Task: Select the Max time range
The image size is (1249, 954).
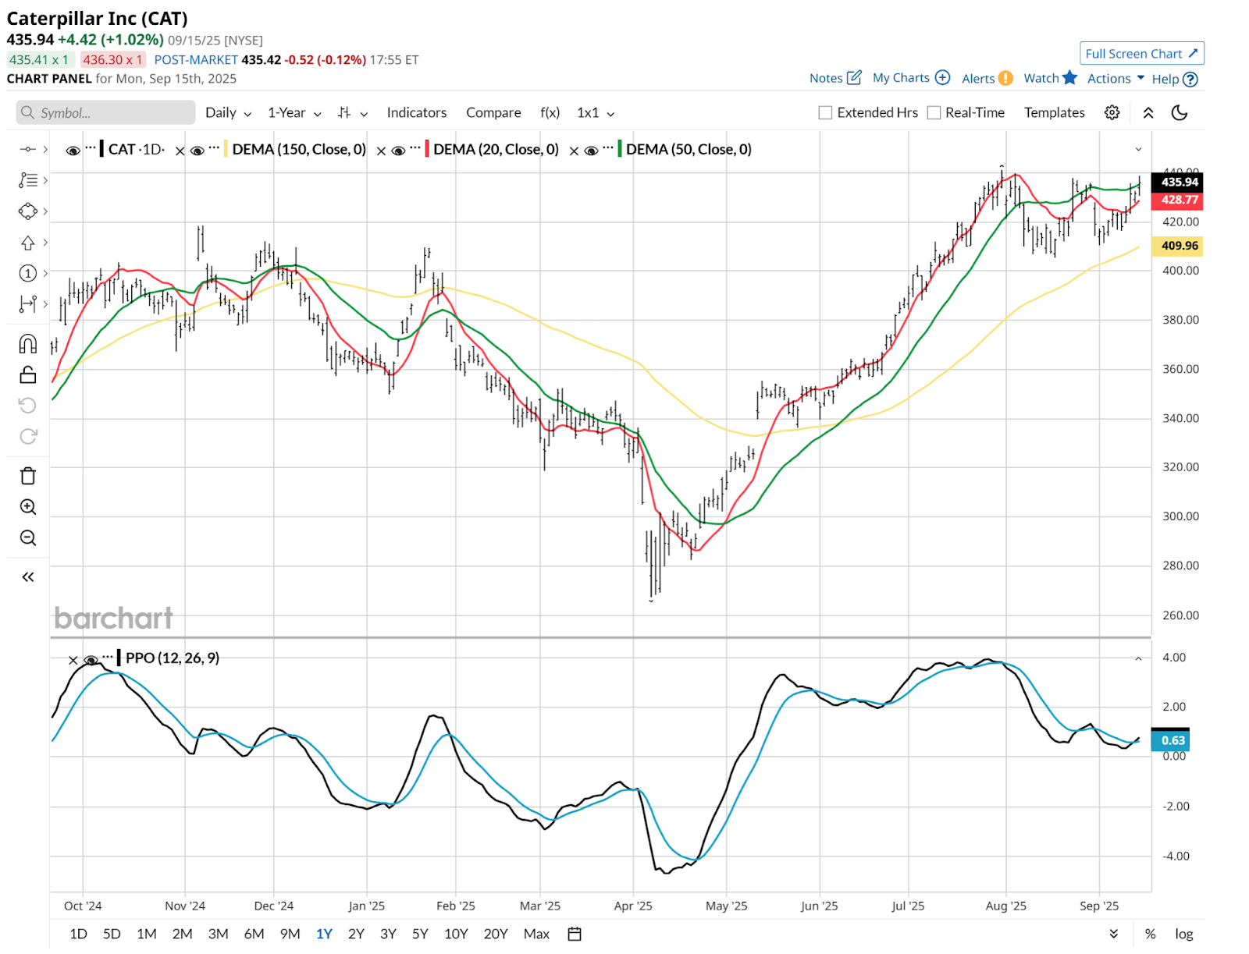Action: pos(536,934)
